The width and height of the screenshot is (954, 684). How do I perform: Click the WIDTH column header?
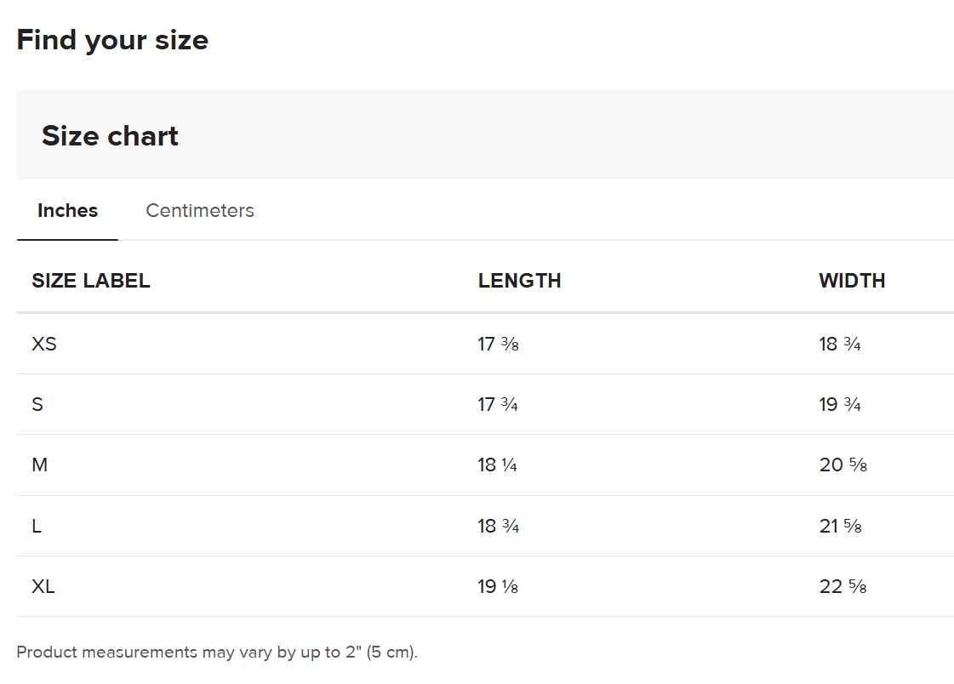pyautogui.click(x=852, y=281)
